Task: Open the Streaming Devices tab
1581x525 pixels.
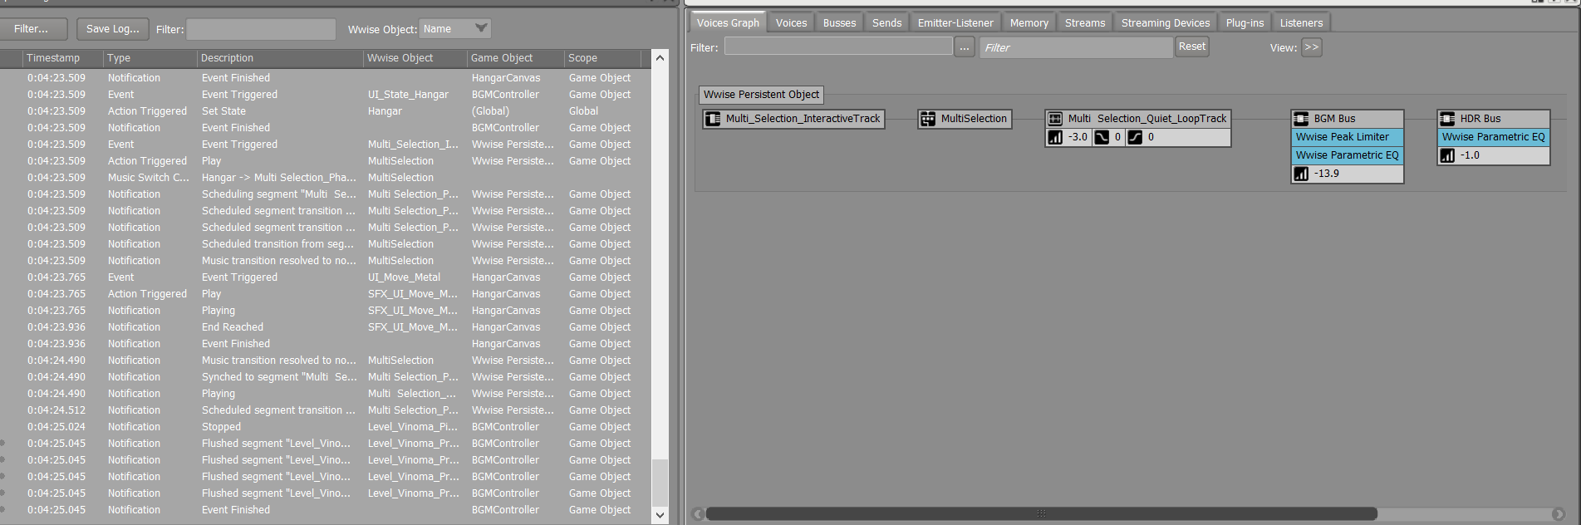Action: click(x=1166, y=22)
